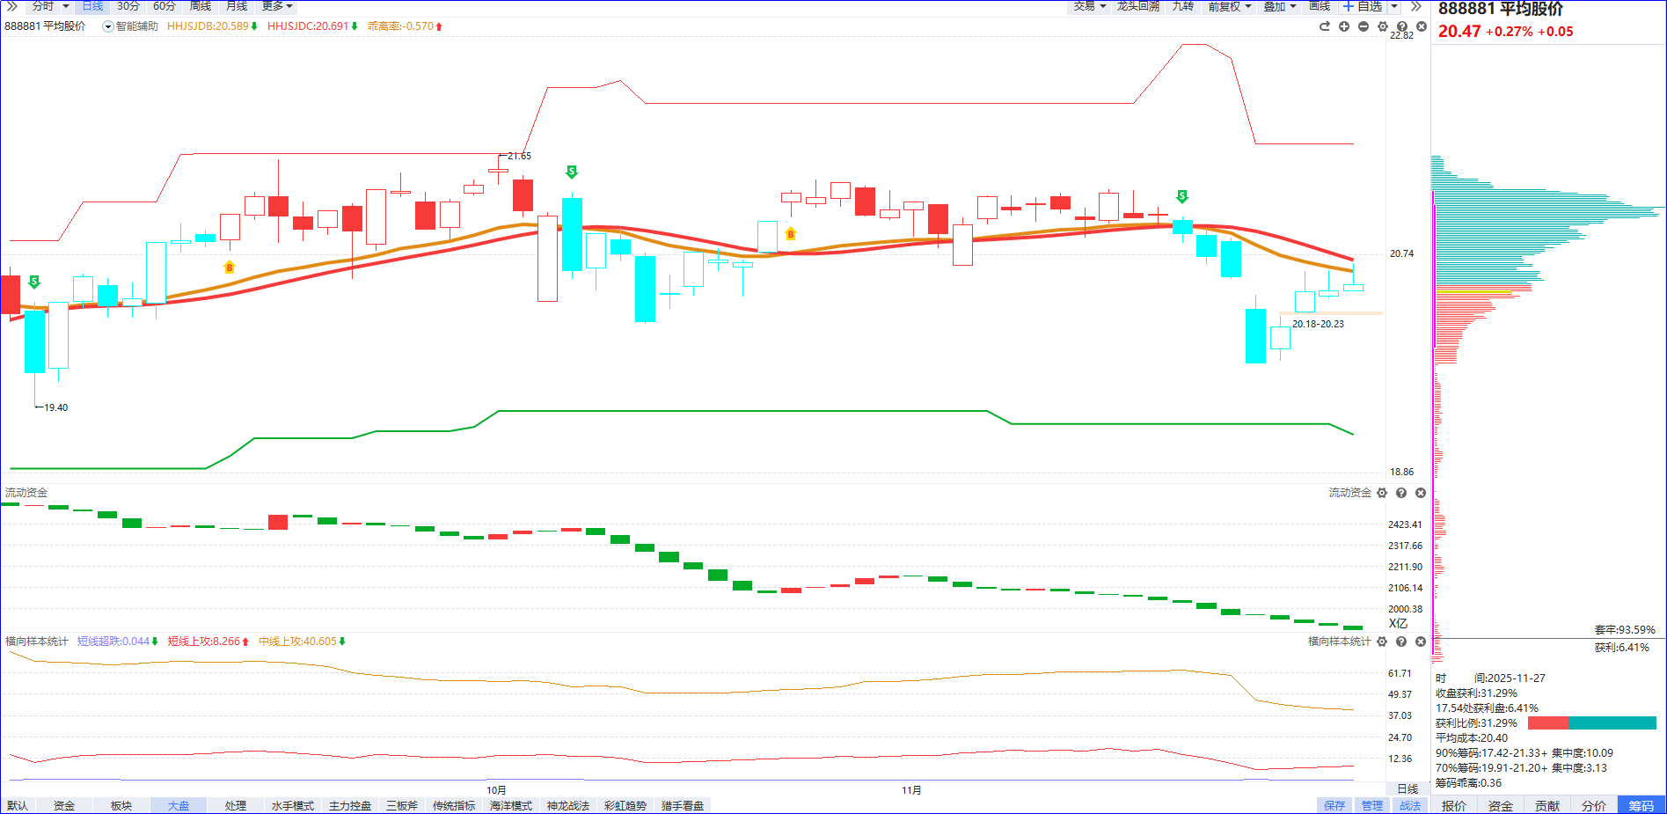The width and height of the screenshot is (1667, 814).
Task: Click the green S sell marker near 21.65
Action: click(572, 172)
